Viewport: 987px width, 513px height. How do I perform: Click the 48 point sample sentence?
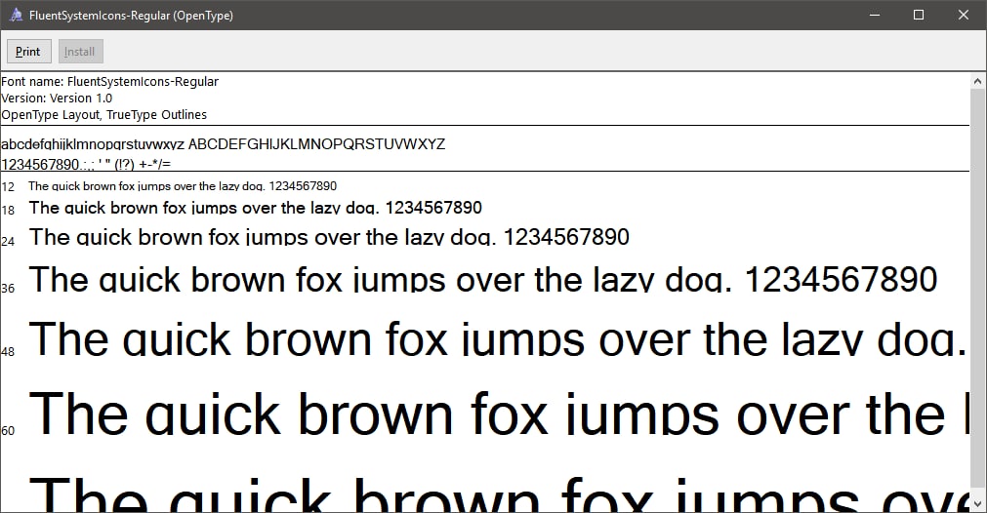tap(499, 338)
